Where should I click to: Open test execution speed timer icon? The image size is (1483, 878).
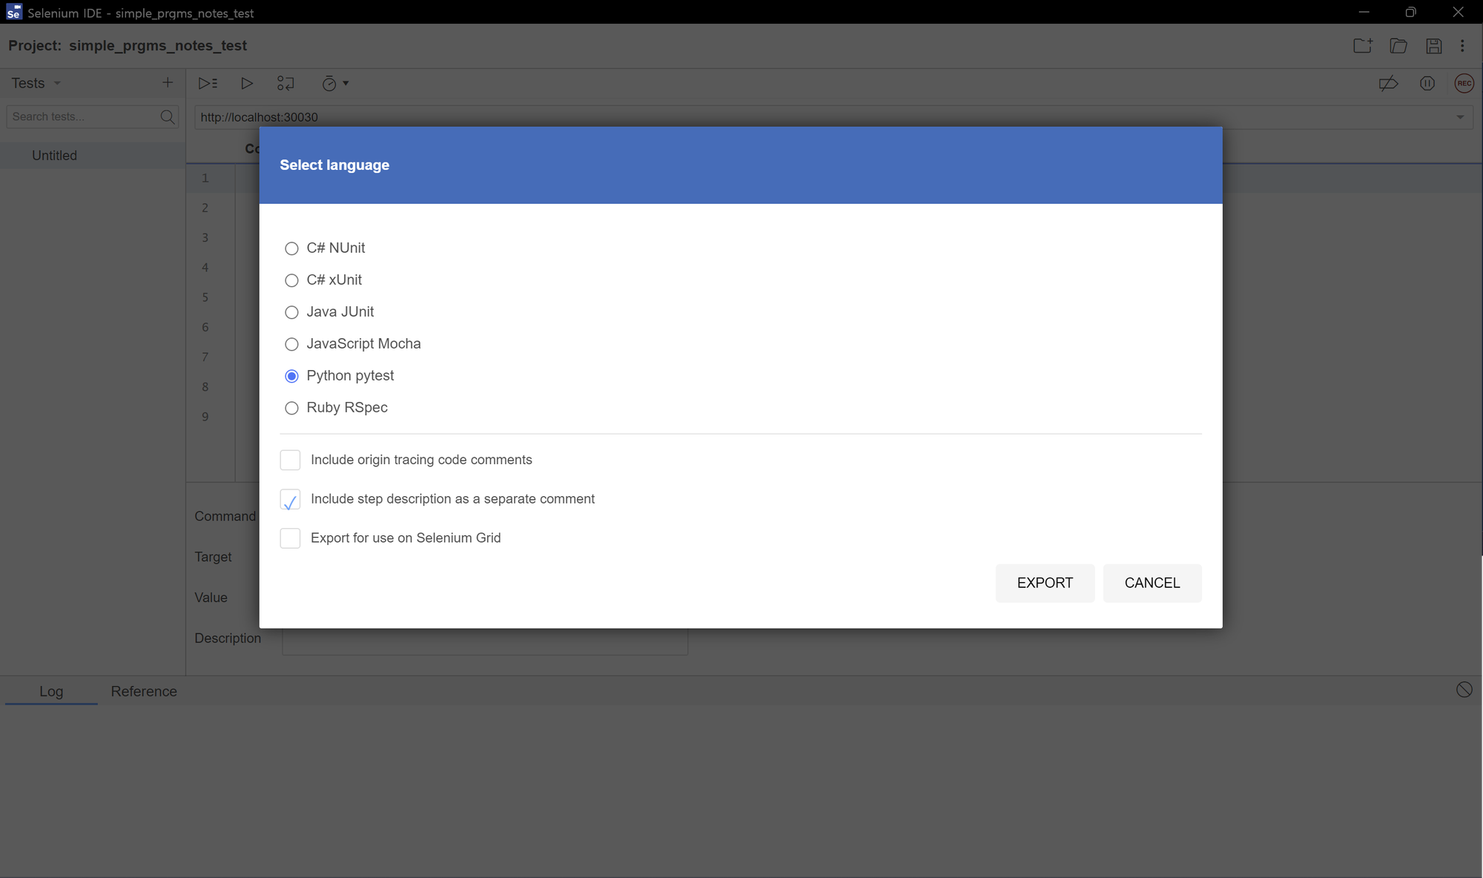tap(329, 84)
